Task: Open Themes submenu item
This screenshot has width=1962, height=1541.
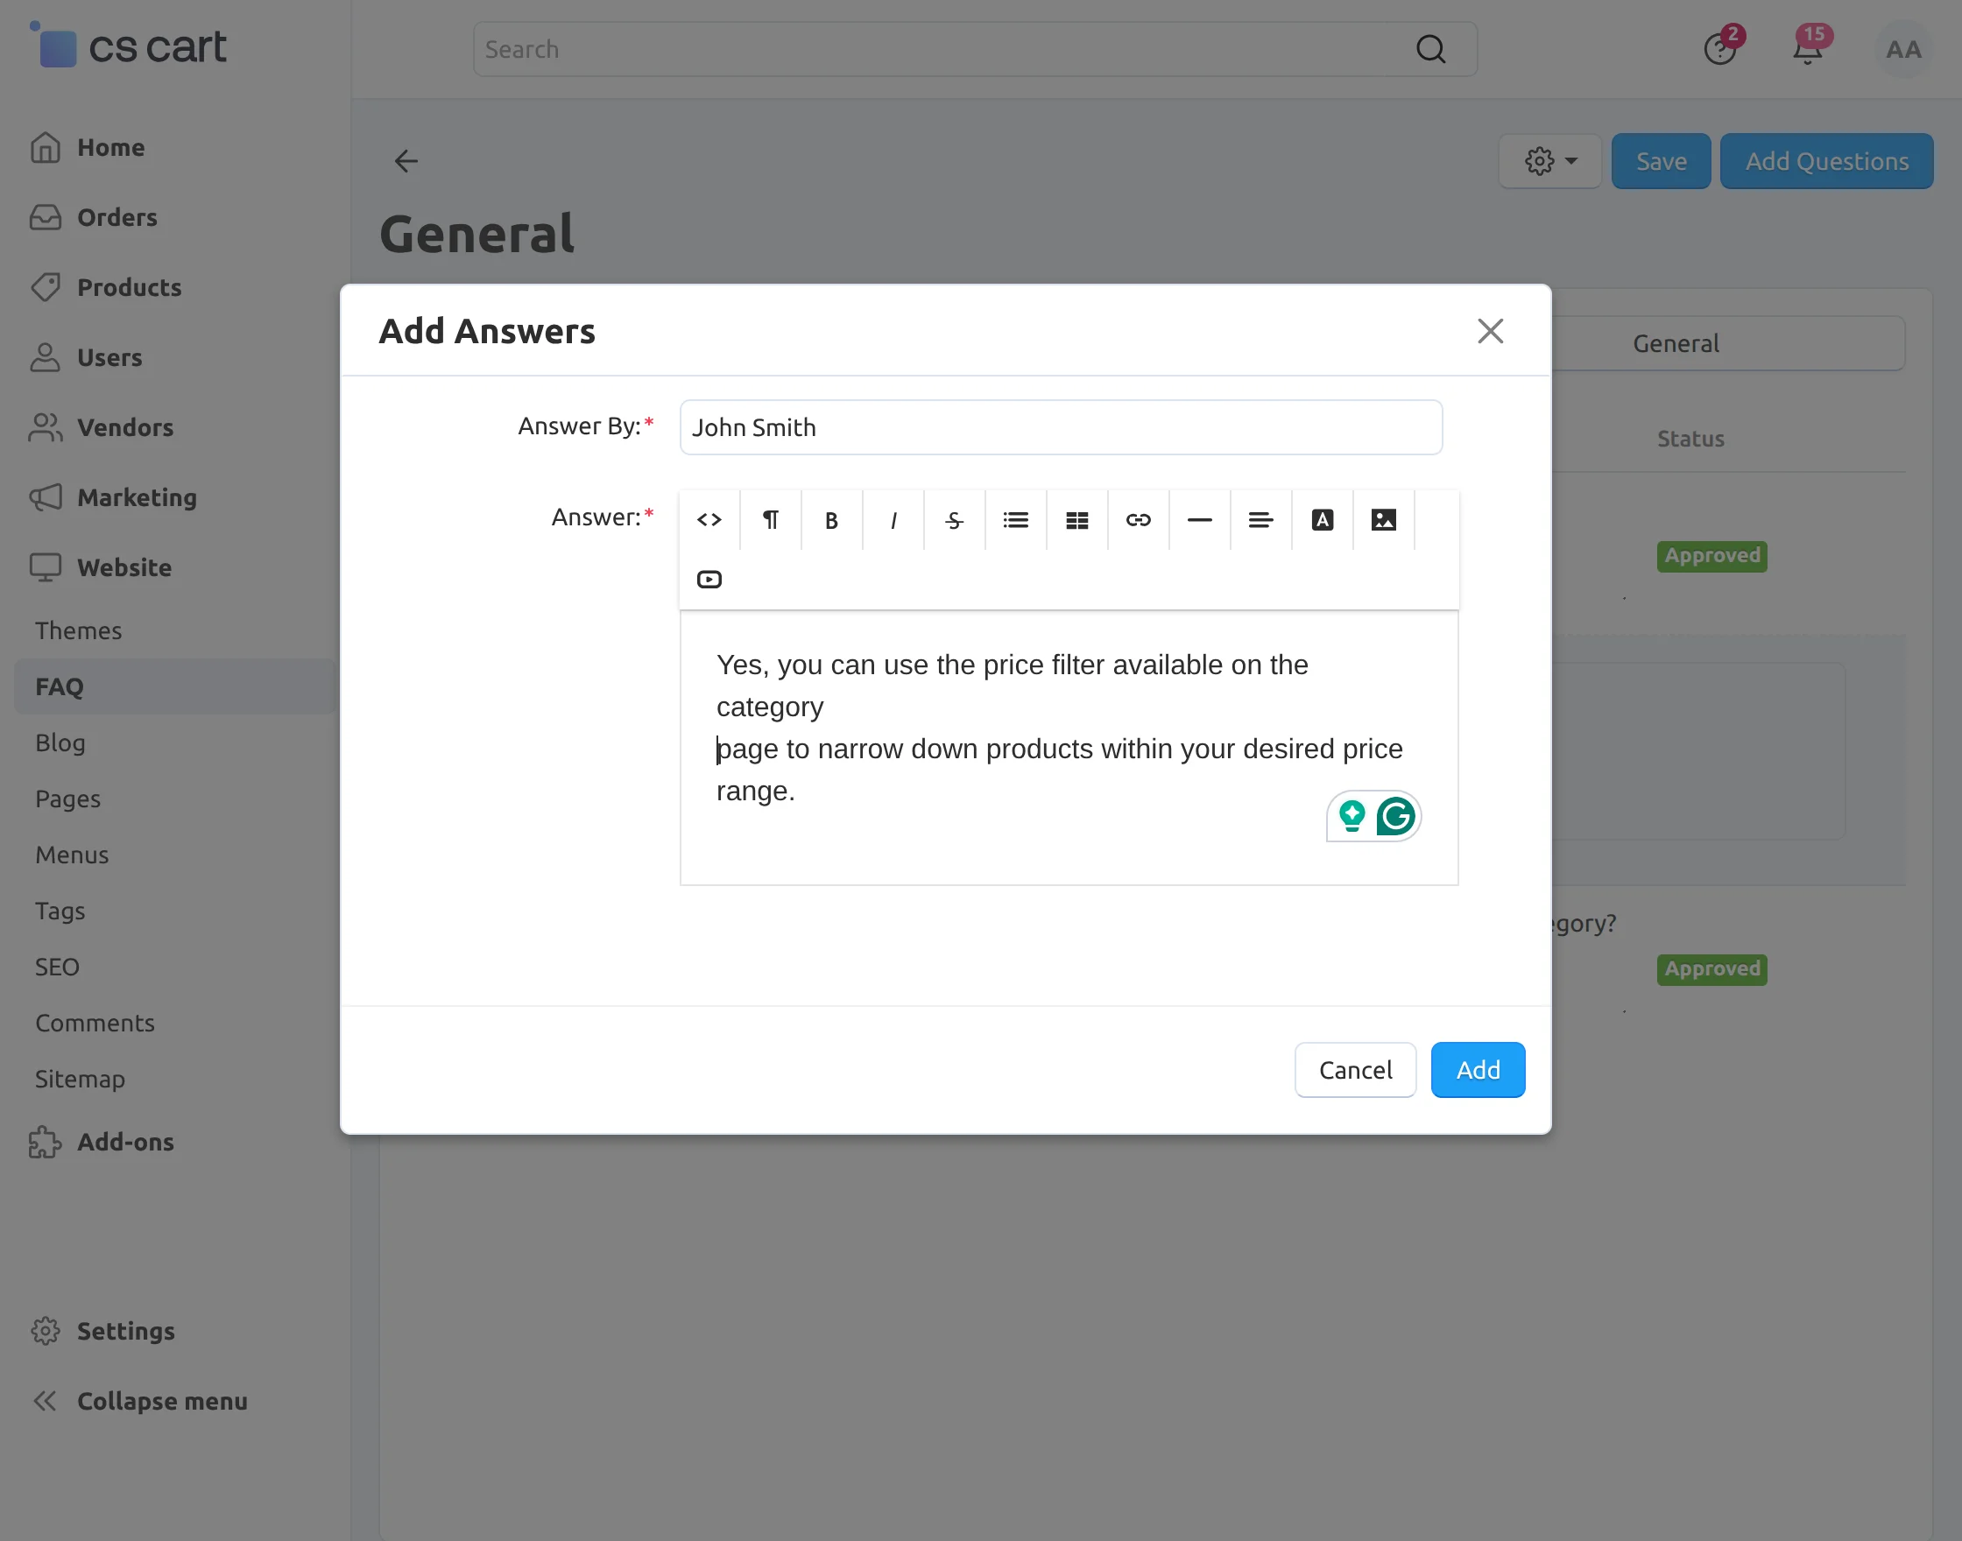Action: 79,630
